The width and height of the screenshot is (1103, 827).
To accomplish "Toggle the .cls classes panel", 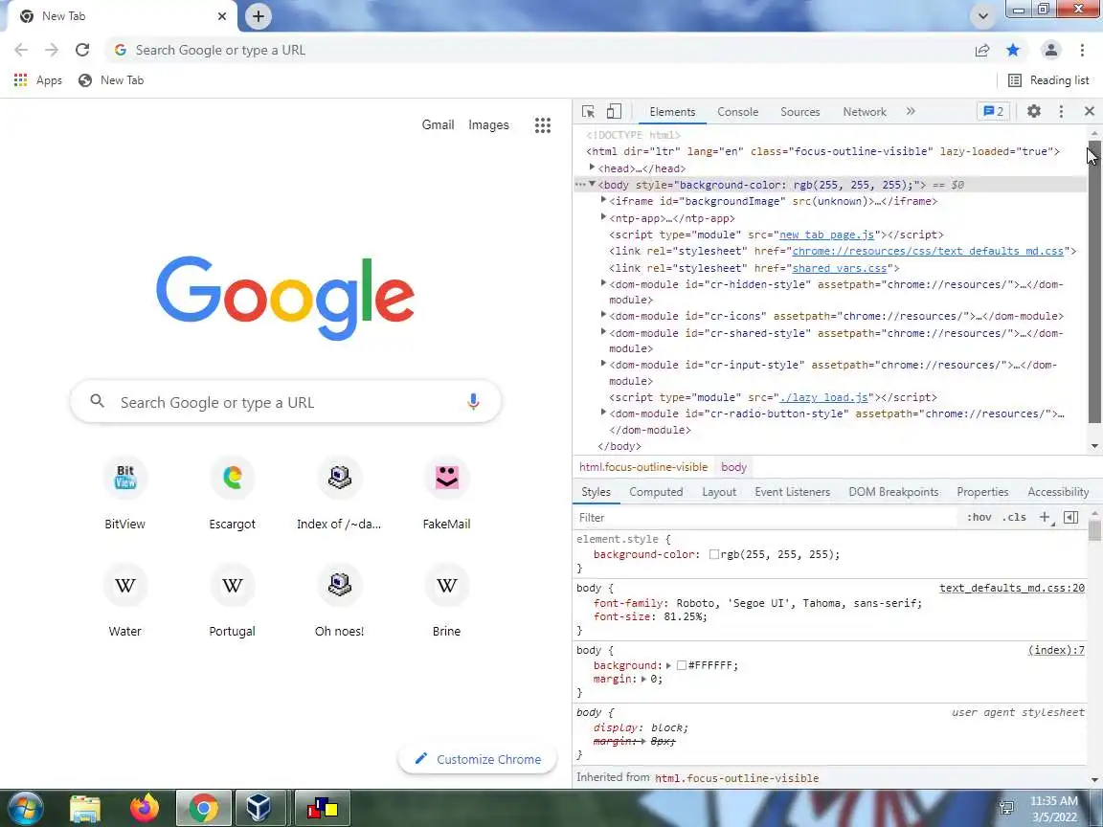I will 1014,517.
